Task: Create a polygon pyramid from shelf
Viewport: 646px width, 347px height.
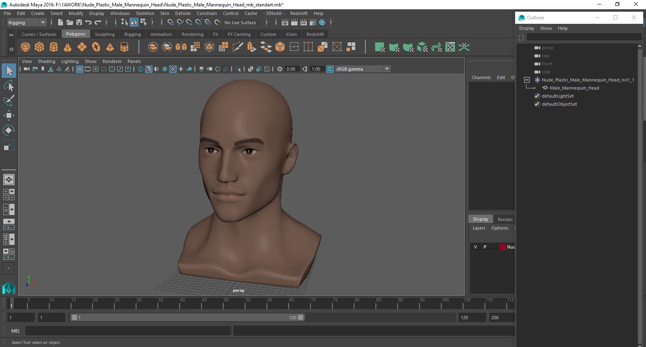Action: click(110, 47)
